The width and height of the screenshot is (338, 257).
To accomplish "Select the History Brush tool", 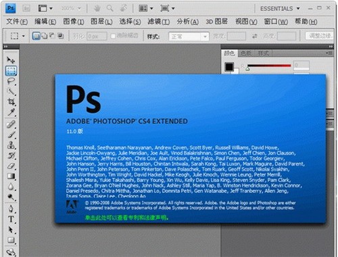I will (11, 156).
